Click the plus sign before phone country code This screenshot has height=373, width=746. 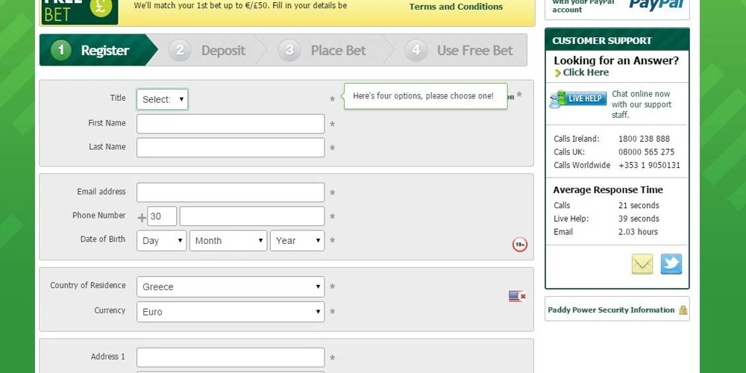coord(141,218)
